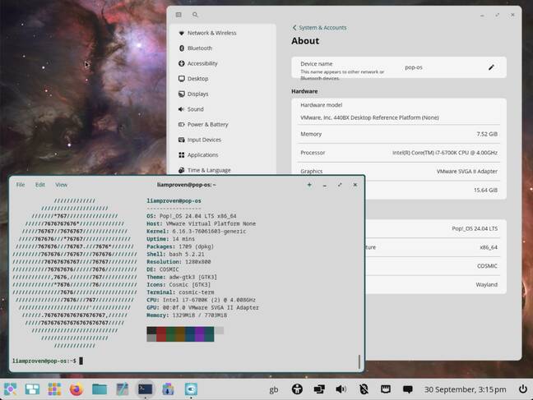Open the text editor from the dock
Viewport: 533px width, 400px height.
coord(122,389)
